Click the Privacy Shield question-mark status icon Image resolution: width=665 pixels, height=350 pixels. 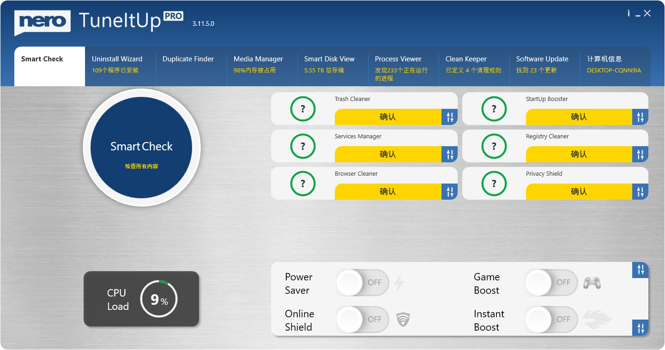[x=494, y=184]
